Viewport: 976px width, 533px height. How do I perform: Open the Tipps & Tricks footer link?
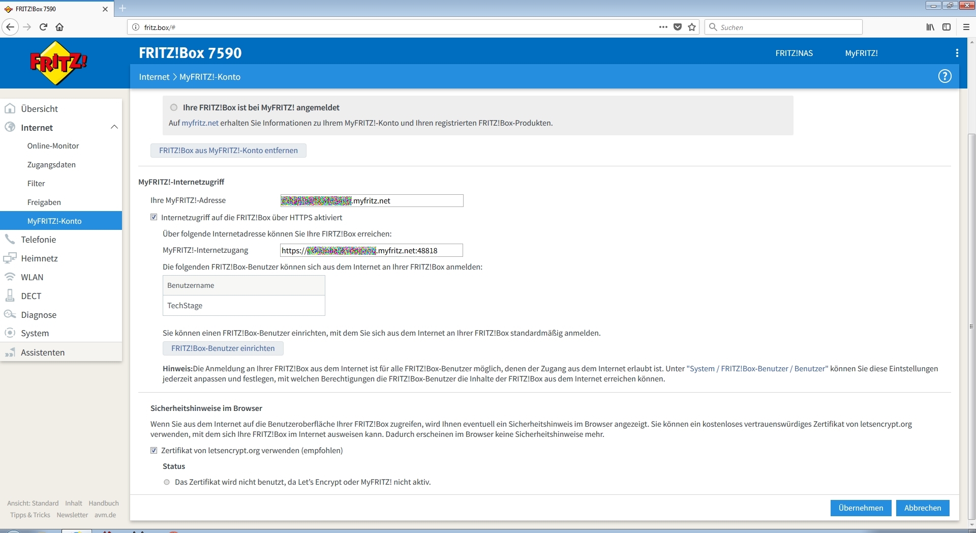pos(30,515)
